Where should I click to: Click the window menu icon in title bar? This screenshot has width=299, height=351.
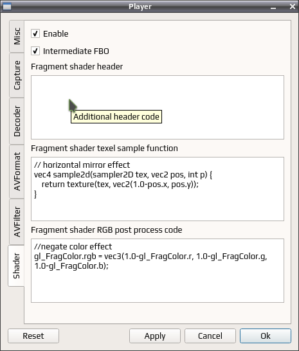click(6, 6)
